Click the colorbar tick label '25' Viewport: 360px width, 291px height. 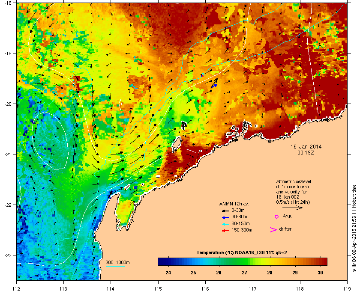(x=194, y=273)
